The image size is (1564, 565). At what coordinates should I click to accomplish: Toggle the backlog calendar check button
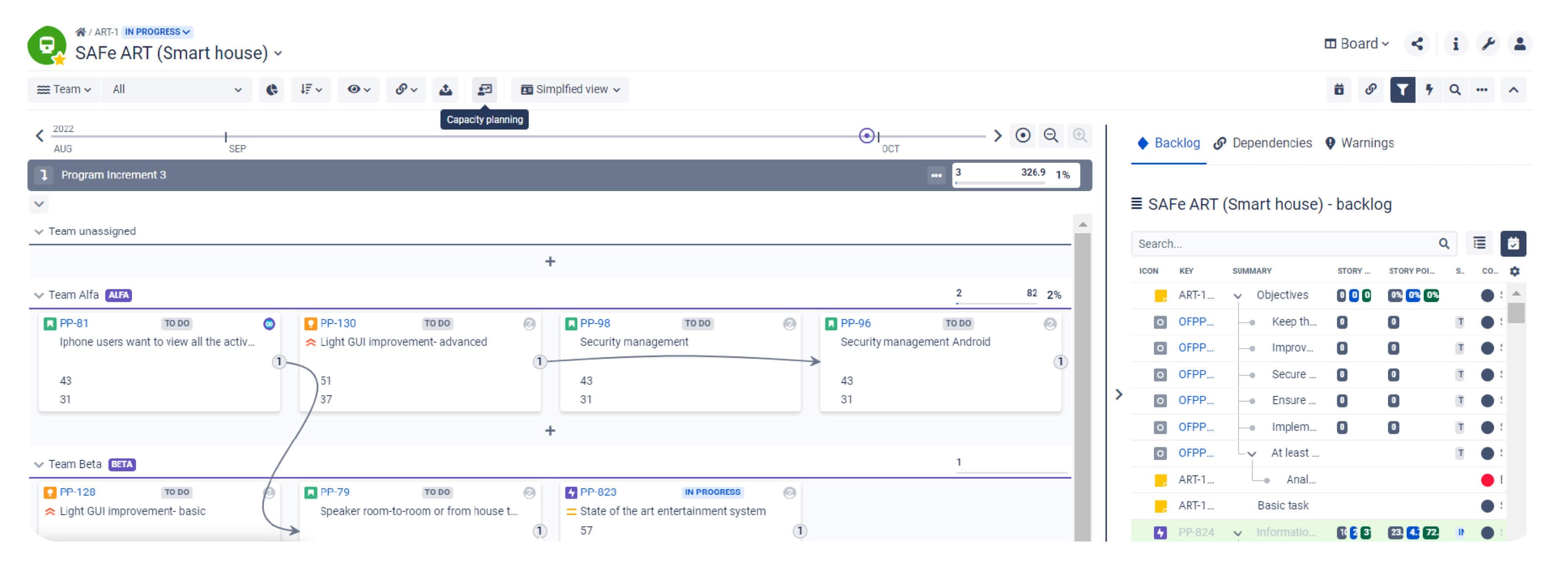coord(1513,244)
